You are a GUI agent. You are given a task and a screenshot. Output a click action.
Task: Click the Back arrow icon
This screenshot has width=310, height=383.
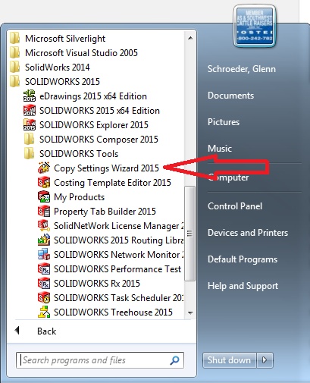coord(17,330)
